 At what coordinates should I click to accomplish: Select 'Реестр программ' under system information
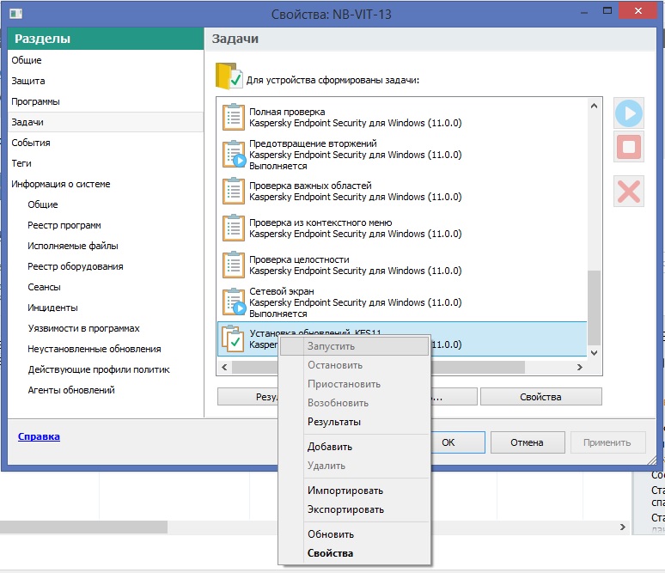(x=64, y=225)
